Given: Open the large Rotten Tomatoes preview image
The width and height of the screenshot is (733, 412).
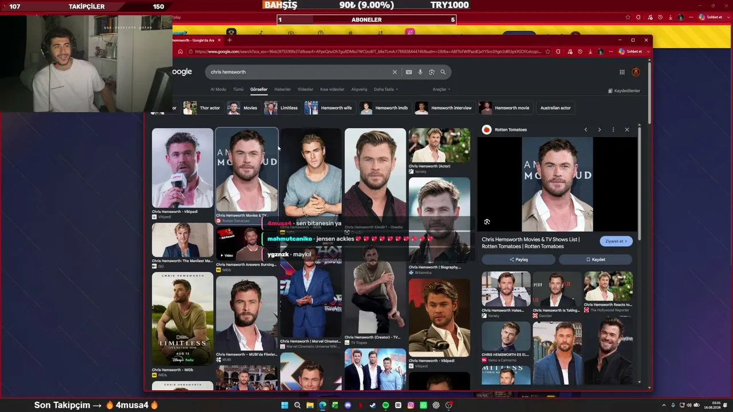Looking at the screenshot, I should pos(557,184).
